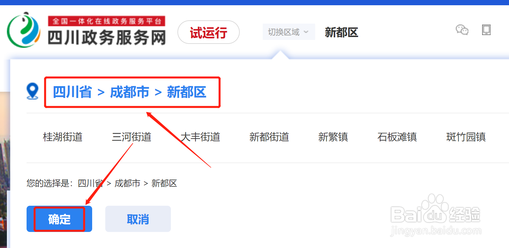Viewport: 509px width, 248px height.
Task: Select 新都区 in the breadcrumb
Action: pos(187,92)
